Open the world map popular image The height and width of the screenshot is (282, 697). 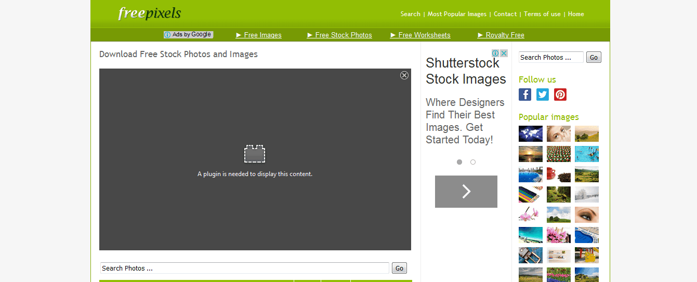tap(531, 133)
